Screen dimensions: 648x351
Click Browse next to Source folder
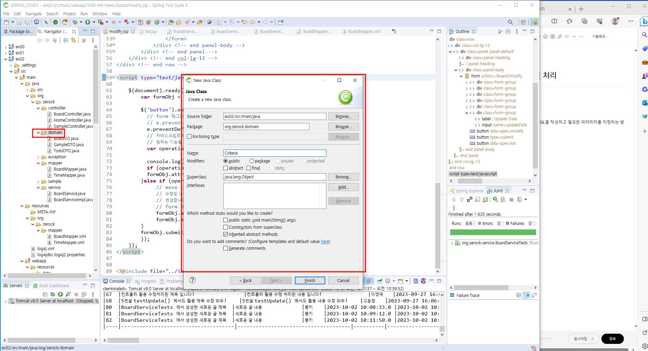(343, 116)
